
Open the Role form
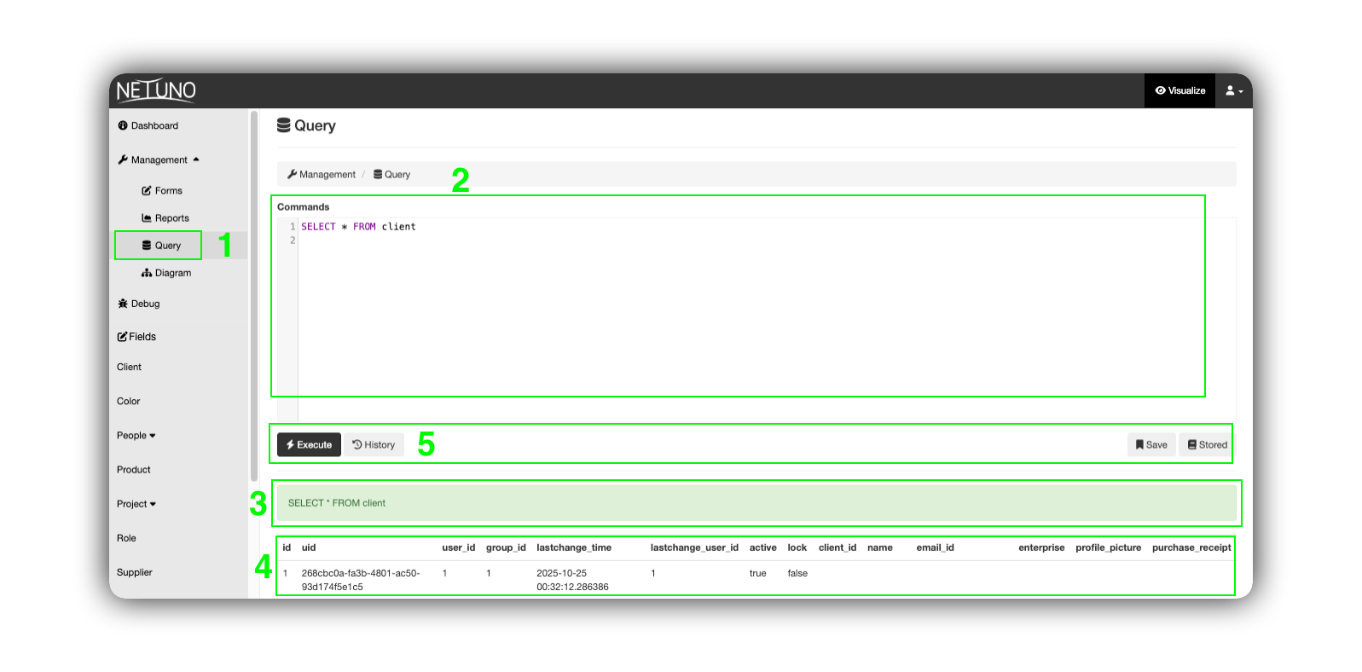point(126,538)
